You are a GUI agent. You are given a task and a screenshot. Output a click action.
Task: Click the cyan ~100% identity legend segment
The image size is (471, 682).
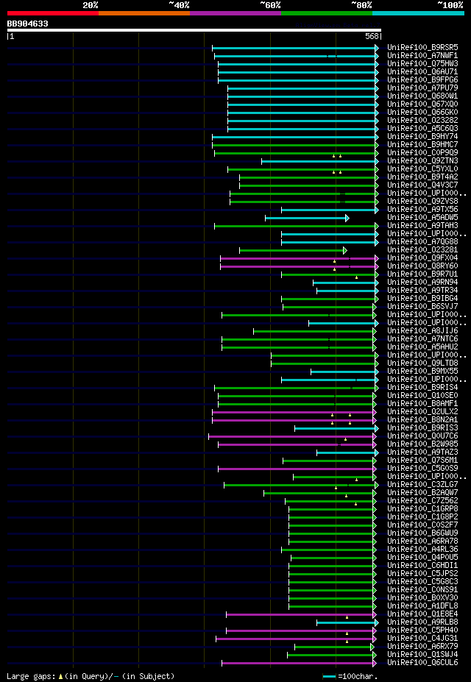point(418,13)
